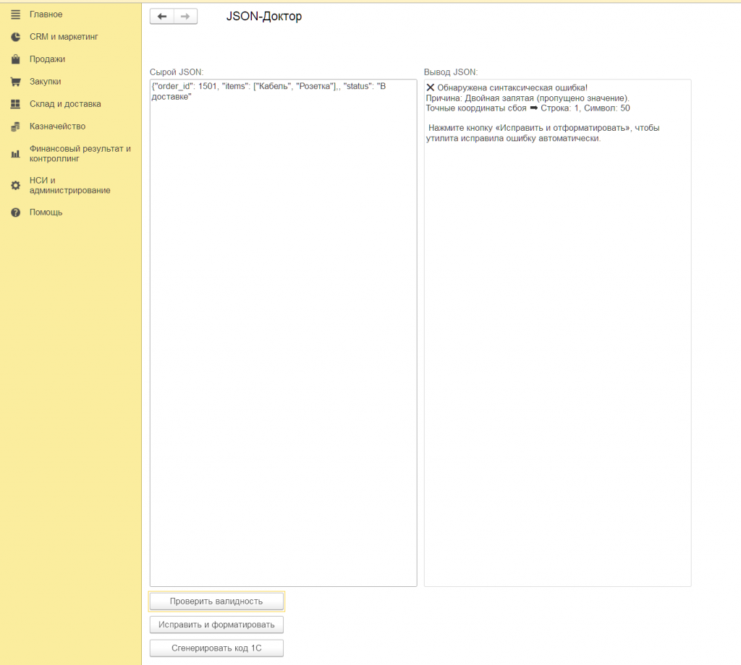Screen dimensions: 741x665
Task: Open the Помощь section
Action: [46, 213]
